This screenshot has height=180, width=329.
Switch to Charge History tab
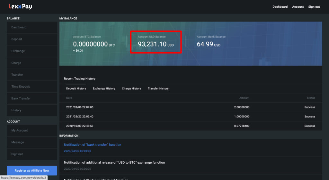(x=131, y=89)
